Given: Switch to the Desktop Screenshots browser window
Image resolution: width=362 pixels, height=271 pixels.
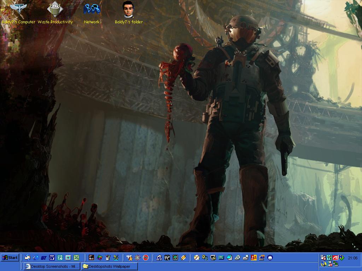Looking at the screenshot, I should (52, 266).
